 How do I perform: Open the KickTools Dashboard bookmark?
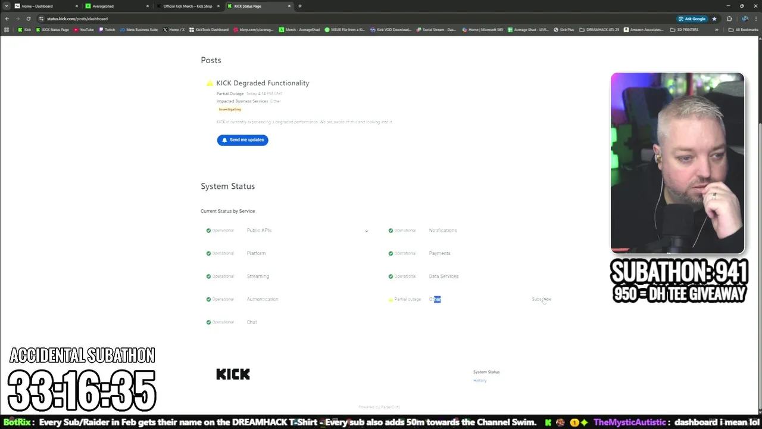[x=209, y=30]
